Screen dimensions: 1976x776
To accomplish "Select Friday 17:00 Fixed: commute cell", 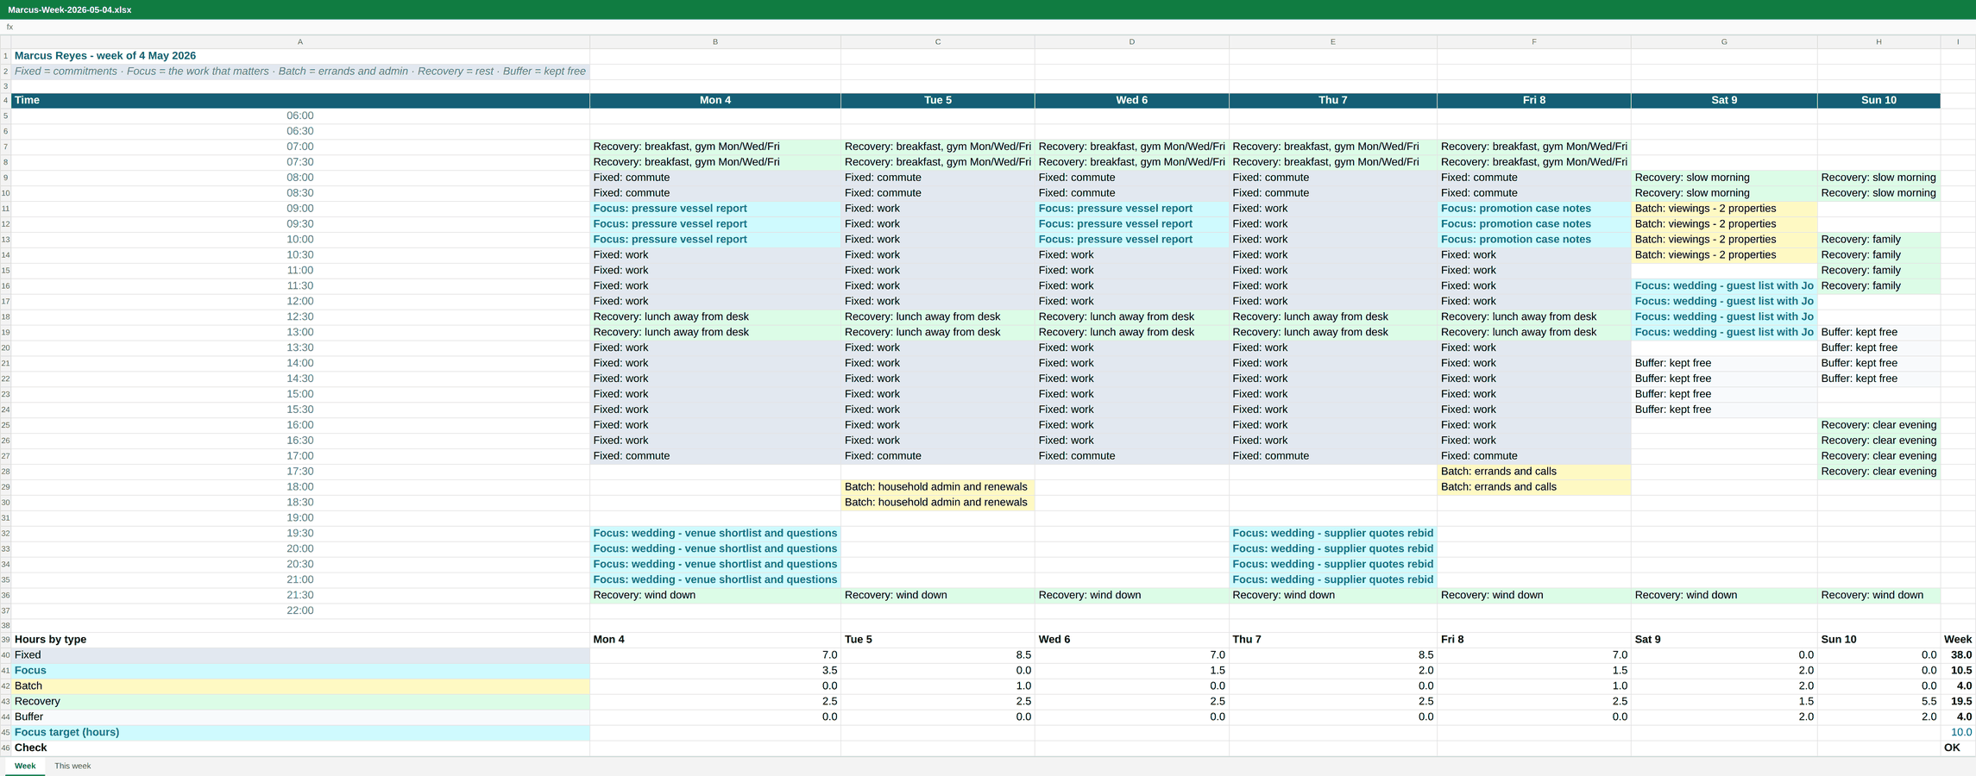I will click(x=1534, y=456).
